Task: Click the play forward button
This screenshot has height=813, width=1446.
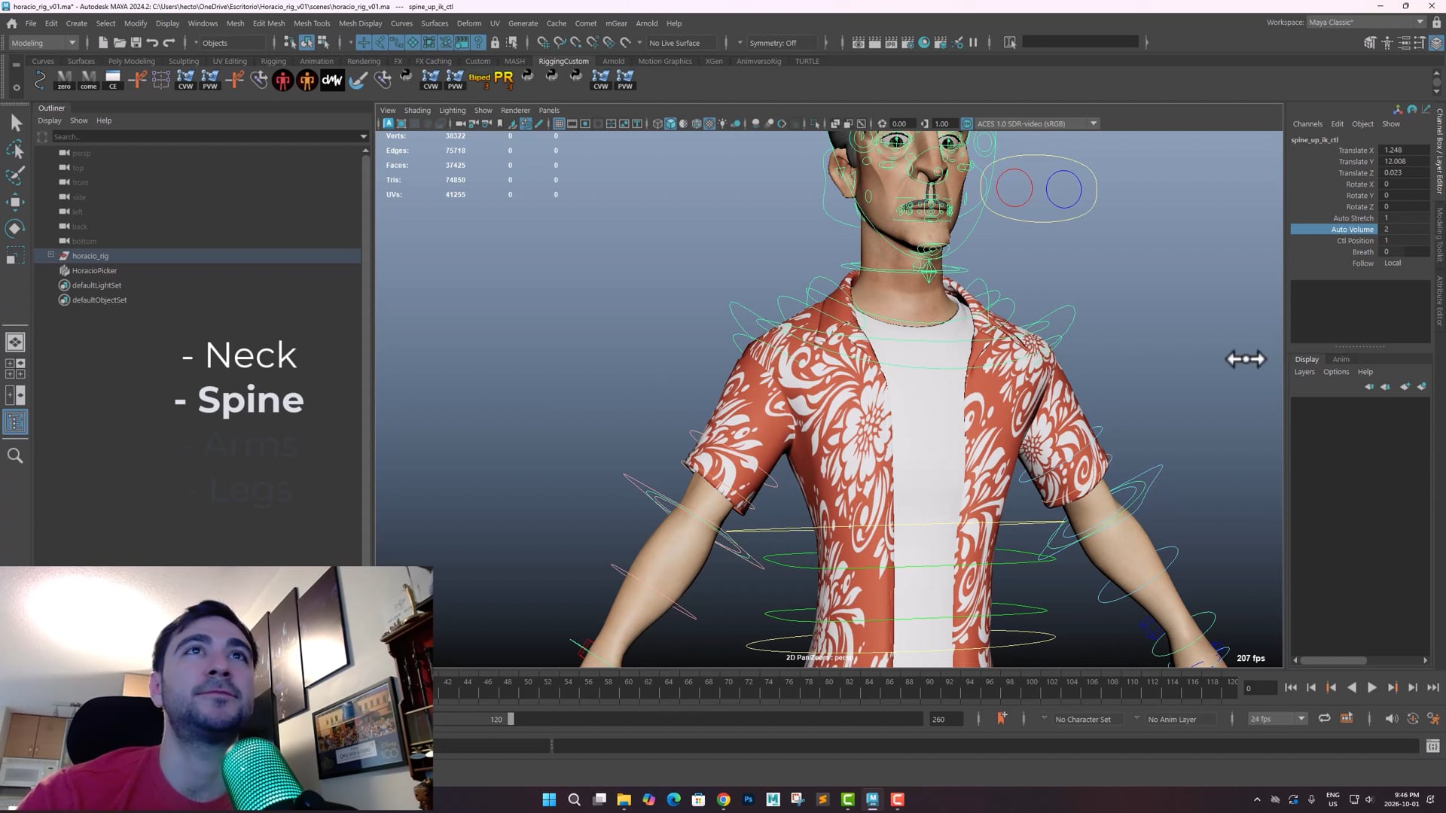Action: point(1371,687)
